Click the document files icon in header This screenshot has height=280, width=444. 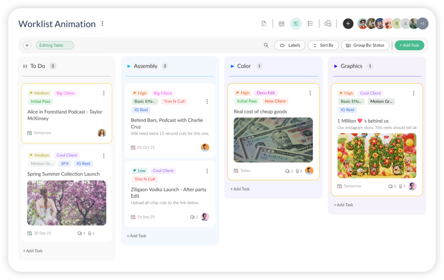[264, 24]
